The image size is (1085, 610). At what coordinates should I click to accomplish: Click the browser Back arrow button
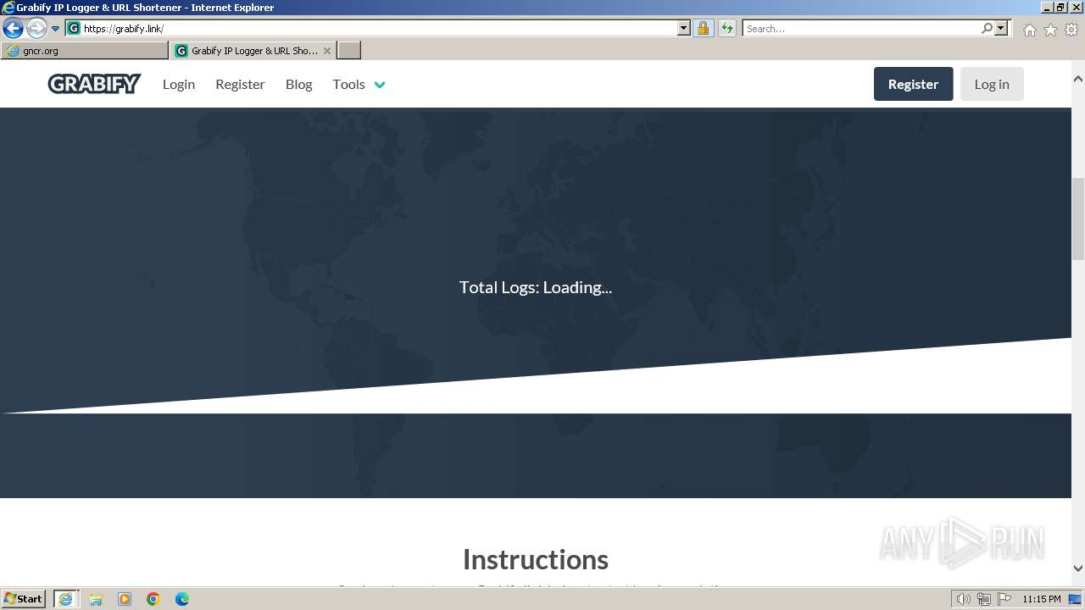click(x=13, y=28)
